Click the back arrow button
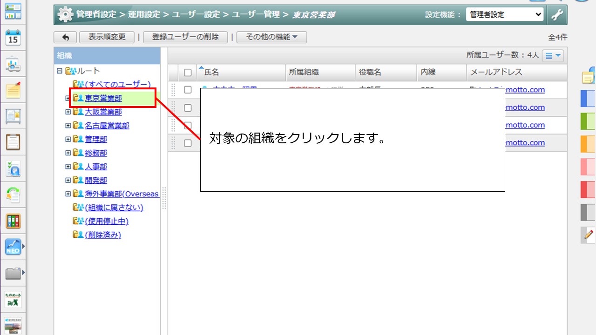Image resolution: width=596 pixels, height=335 pixels. (x=65, y=37)
